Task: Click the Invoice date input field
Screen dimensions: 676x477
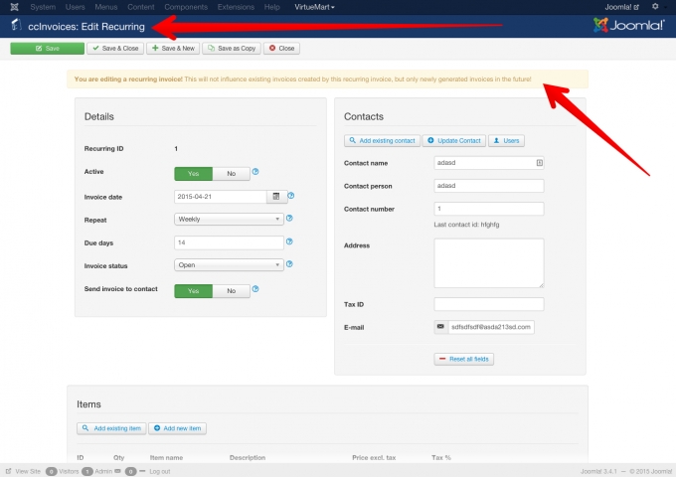Action: coord(221,197)
